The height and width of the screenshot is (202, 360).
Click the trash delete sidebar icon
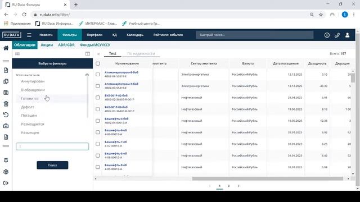[x=6, y=104]
